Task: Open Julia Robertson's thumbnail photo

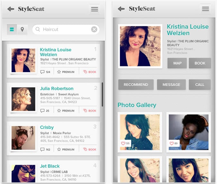Action: click(x=23, y=99)
